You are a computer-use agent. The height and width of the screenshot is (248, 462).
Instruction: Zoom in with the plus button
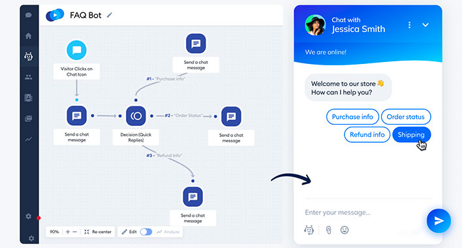coord(68,232)
